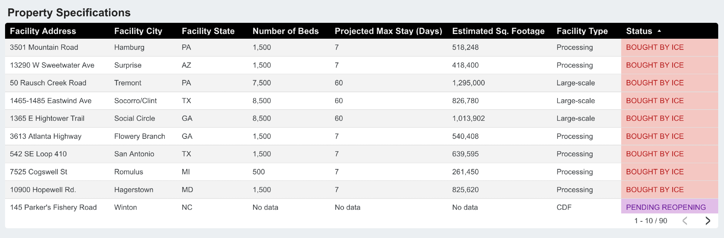The image size is (724, 238).
Task: Sort by Number of Beds header
Action: pyautogui.click(x=285, y=31)
